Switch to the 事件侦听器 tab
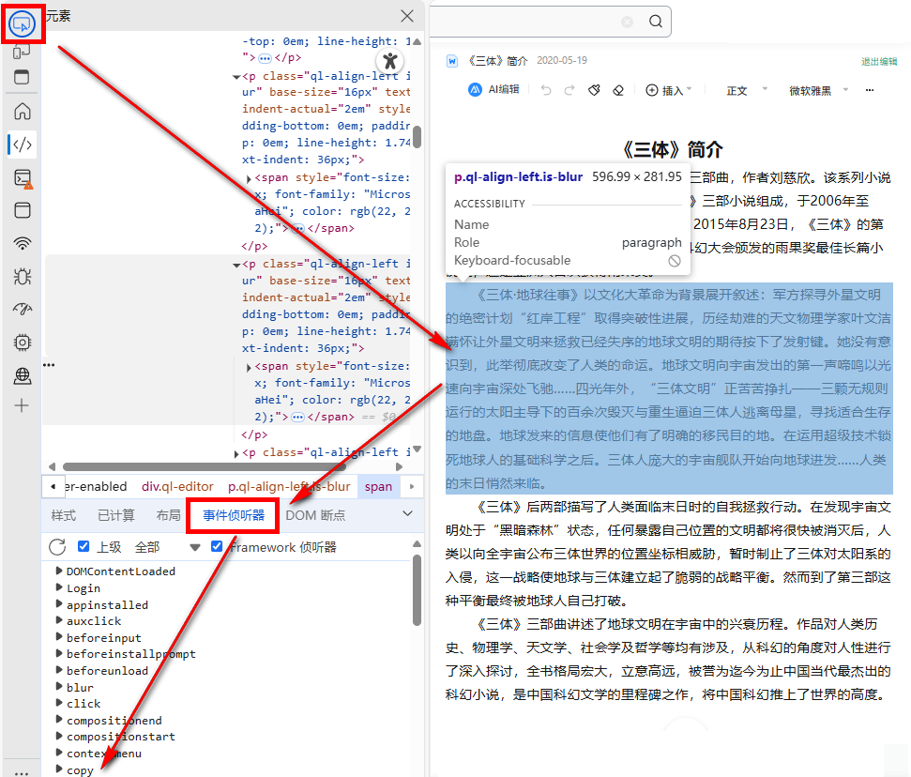The width and height of the screenshot is (911, 777). [234, 515]
